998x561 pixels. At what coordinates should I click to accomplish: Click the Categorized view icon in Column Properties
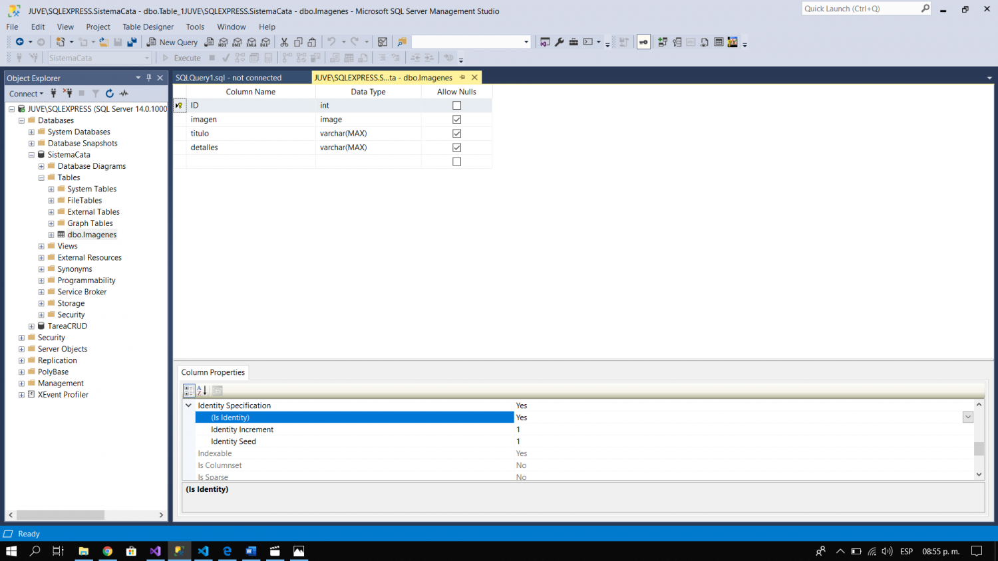[189, 391]
